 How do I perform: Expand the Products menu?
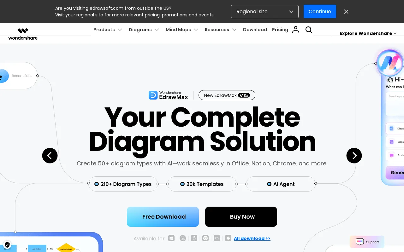[x=108, y=30]
